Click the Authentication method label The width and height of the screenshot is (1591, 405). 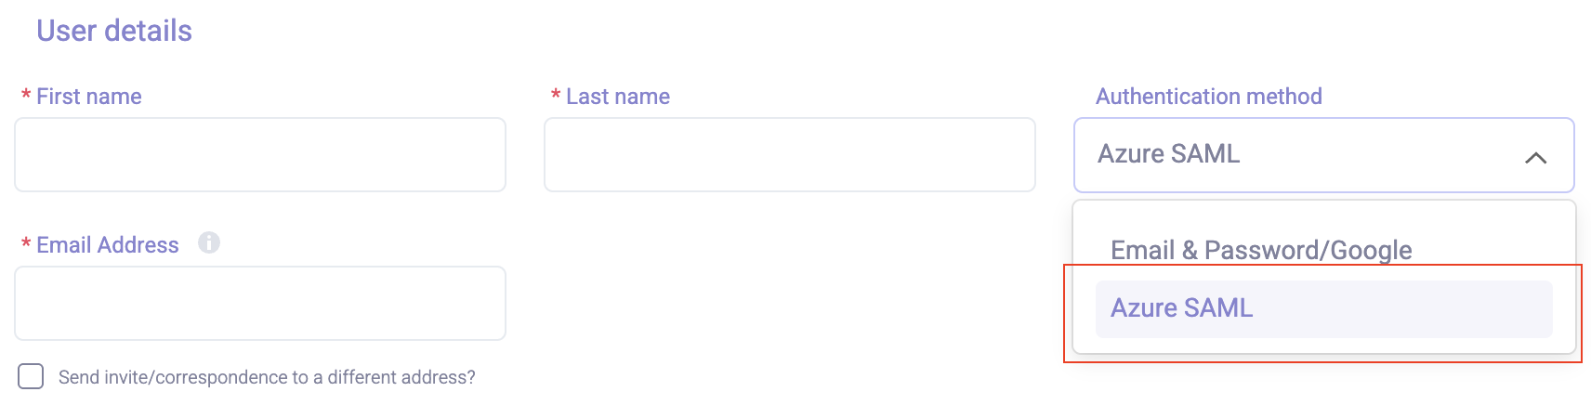pos(1208,97)
